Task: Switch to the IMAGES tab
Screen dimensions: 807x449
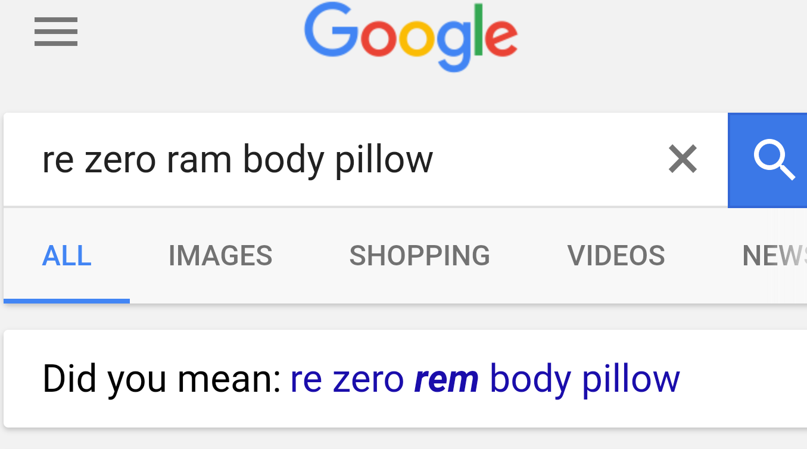Action: (x=220, y=255)
